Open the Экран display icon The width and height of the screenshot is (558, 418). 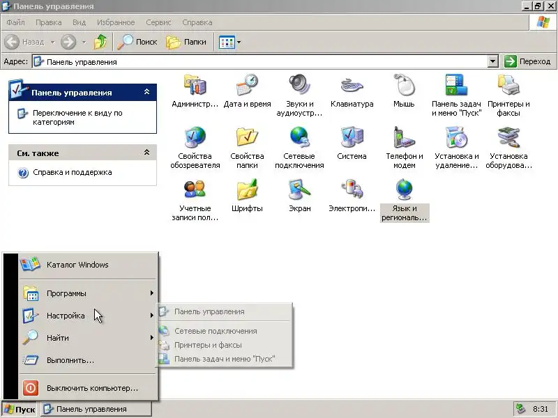pyautogui.click(x=299, y=195)
